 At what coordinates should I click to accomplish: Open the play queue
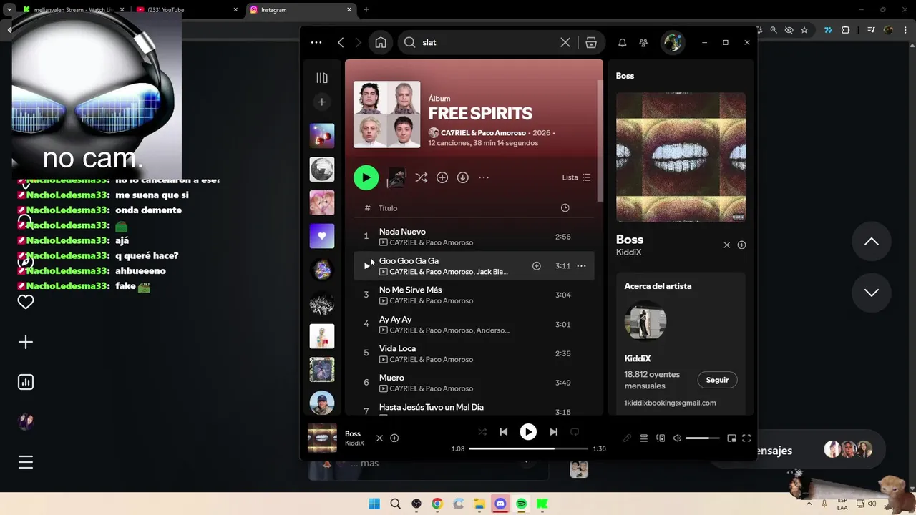click(x=643, y=438)
